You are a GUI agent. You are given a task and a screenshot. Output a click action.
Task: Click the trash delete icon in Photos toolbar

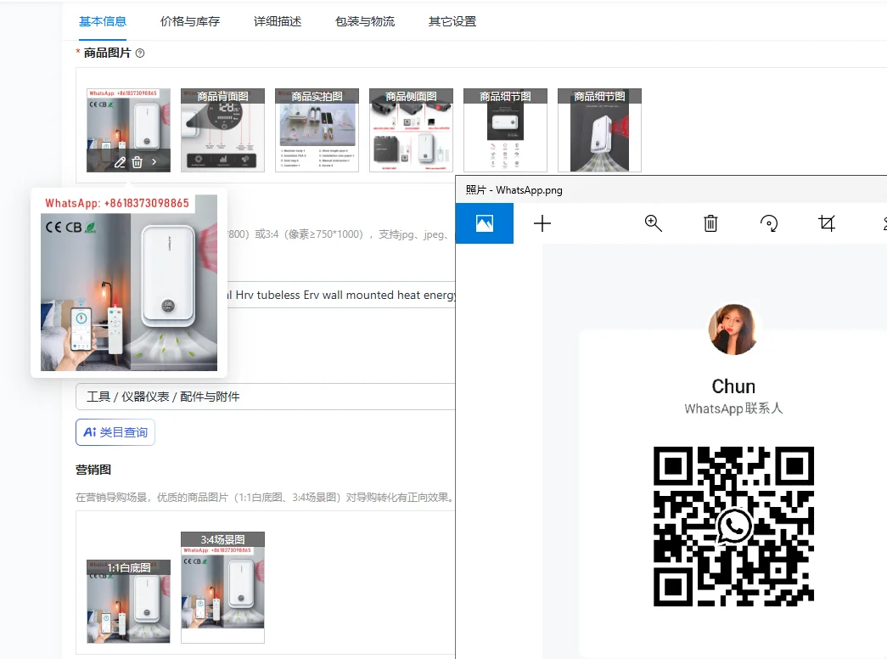tap(710, 223)
